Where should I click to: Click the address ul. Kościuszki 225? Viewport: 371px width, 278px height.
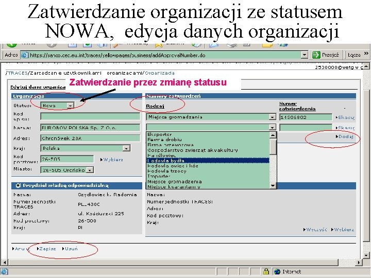pos(101,214)
